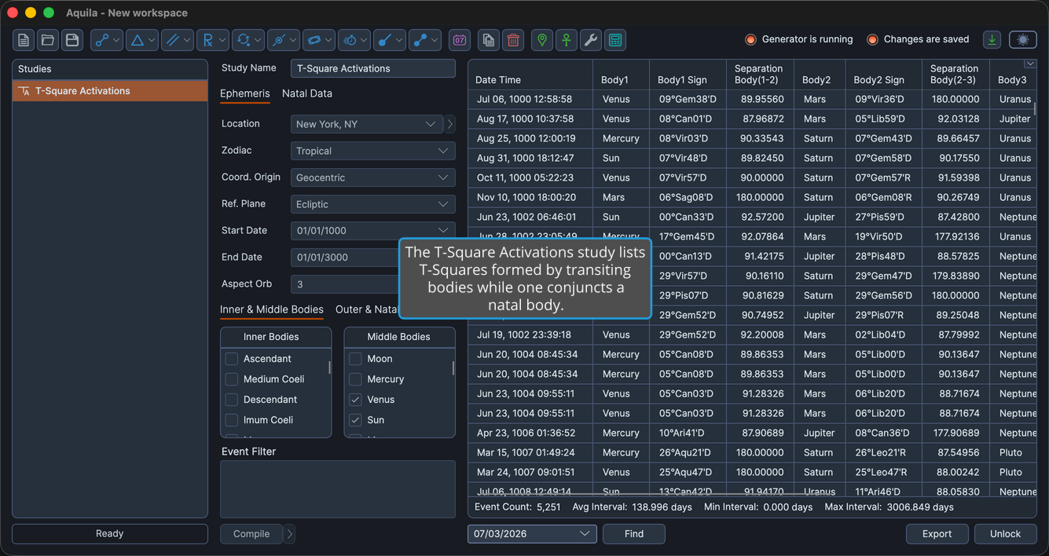Click the Unlock button
The width and height of the screenshot is (1049, 556).
(1005, 534)
